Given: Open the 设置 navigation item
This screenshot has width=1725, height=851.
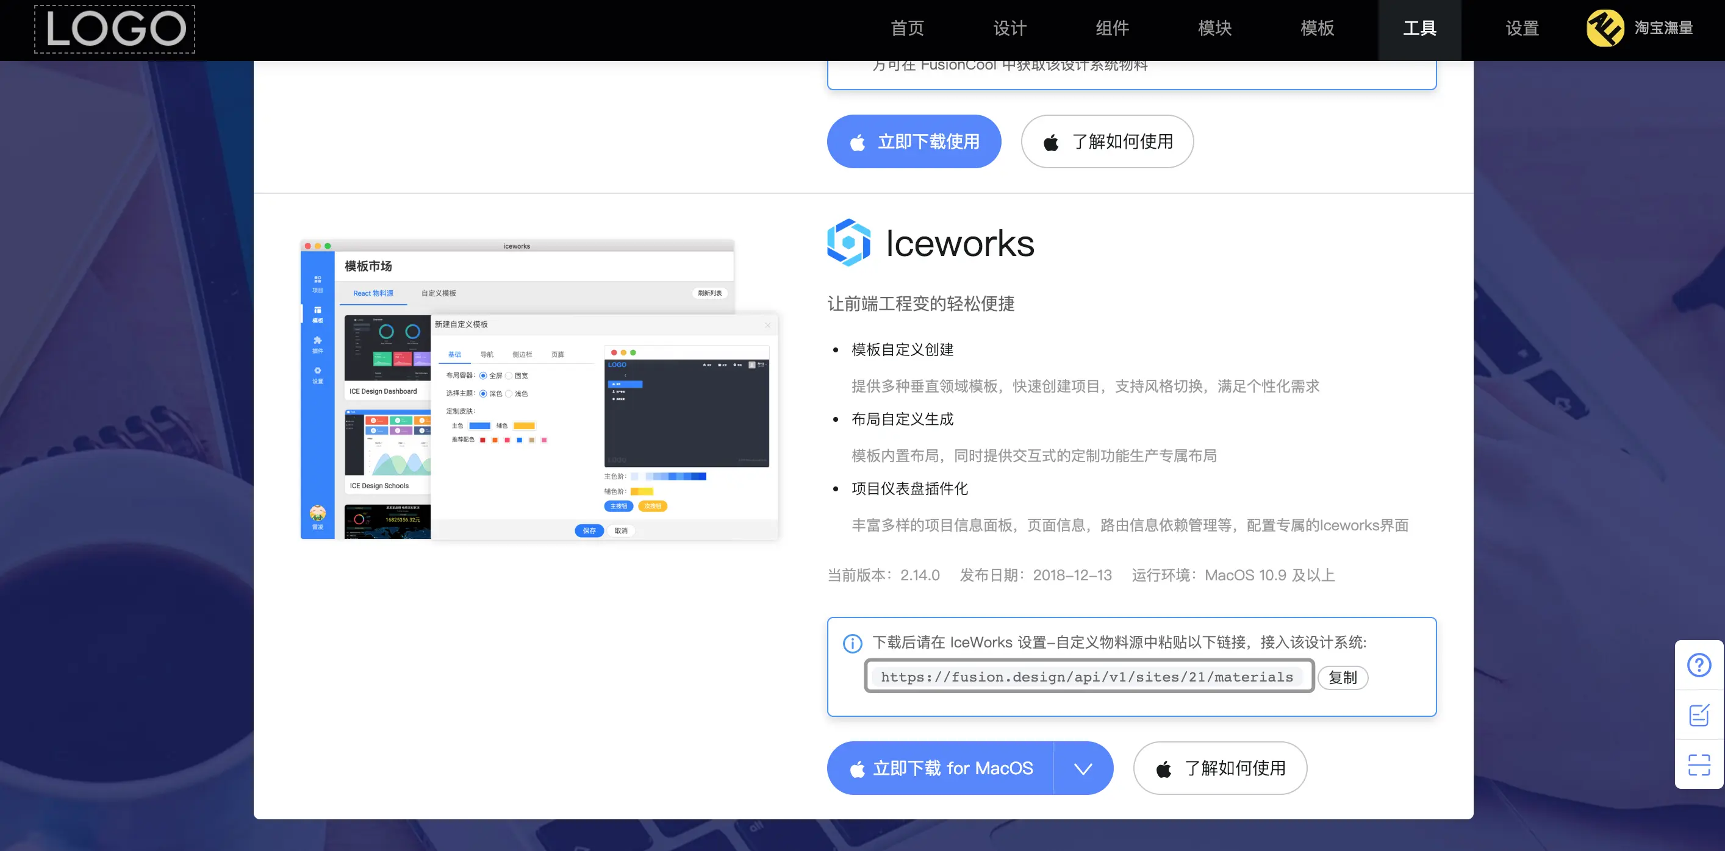Looking at the screenshot, I should point(1522,28).
